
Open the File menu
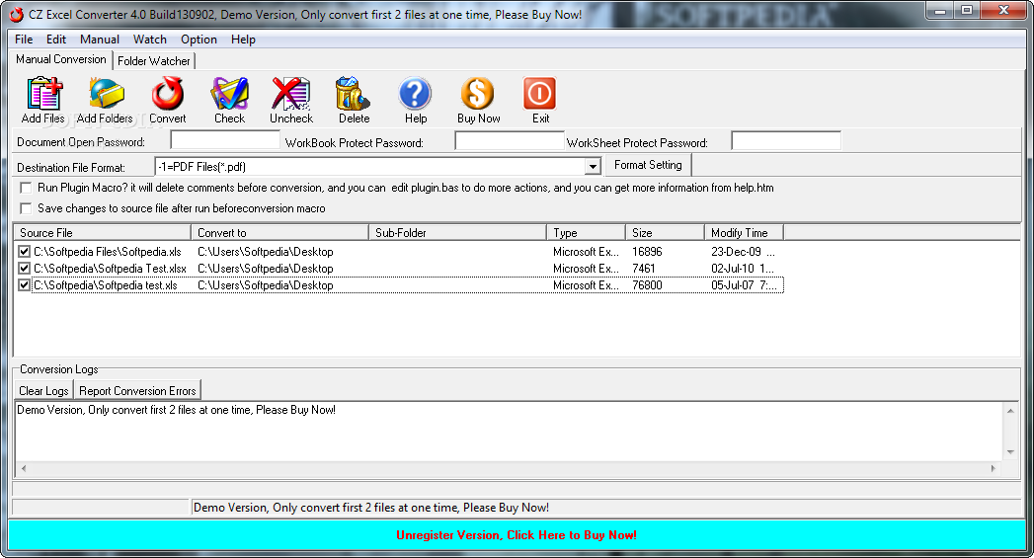click(24, 40)
